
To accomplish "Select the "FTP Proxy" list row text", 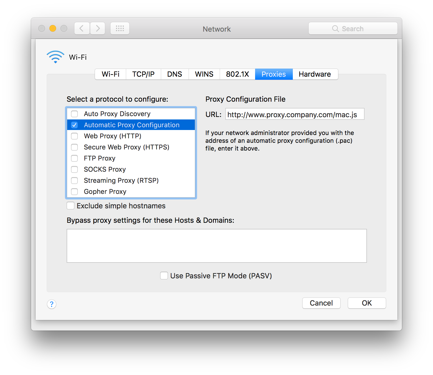I will 100,158.
